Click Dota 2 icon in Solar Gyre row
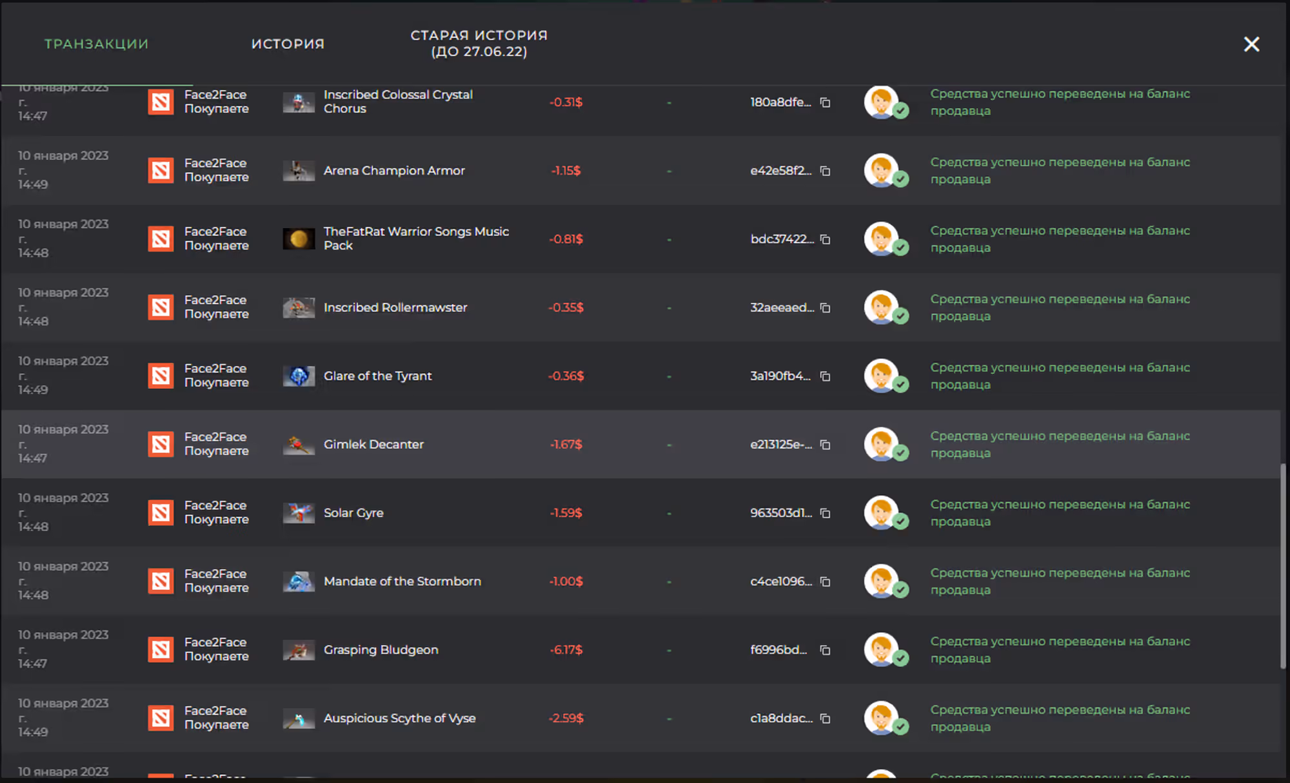The width and height of the screenshot is (1290, 783). pos(161,513)
